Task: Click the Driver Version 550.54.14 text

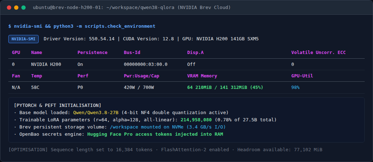Action: [79, 39]
